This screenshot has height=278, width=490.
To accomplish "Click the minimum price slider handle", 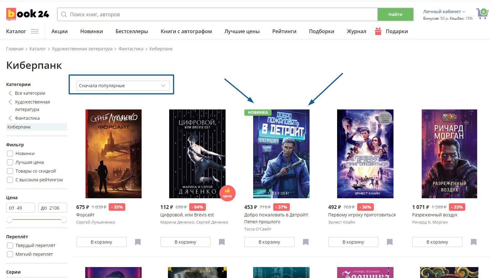I will (x=9, y=220).
